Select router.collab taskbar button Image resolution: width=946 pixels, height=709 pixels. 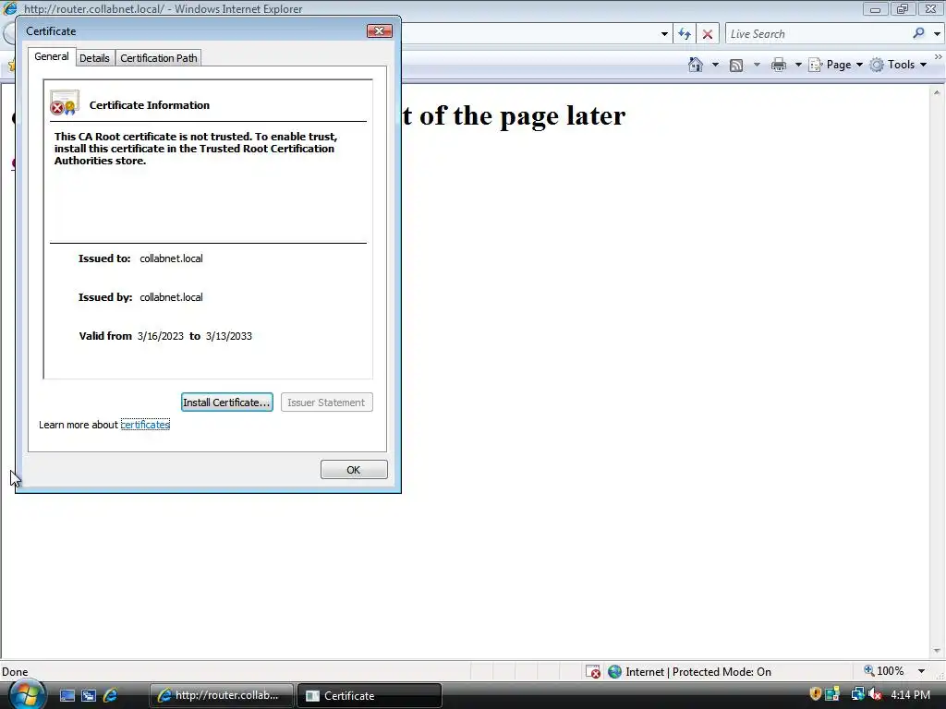tap(222, 696)
